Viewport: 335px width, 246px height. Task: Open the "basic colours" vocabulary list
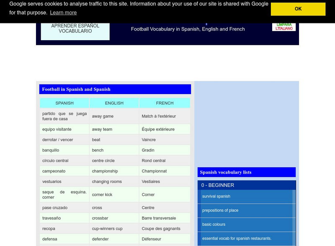[x=214, y=224]
